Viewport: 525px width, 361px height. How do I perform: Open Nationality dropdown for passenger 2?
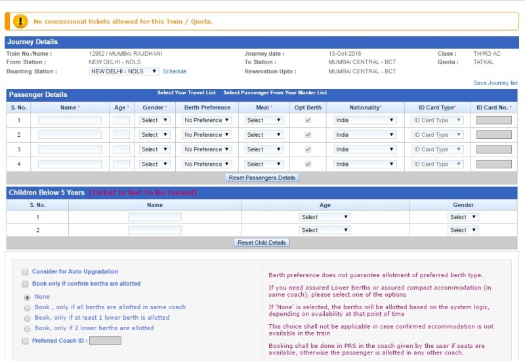[x=365, y=135]
